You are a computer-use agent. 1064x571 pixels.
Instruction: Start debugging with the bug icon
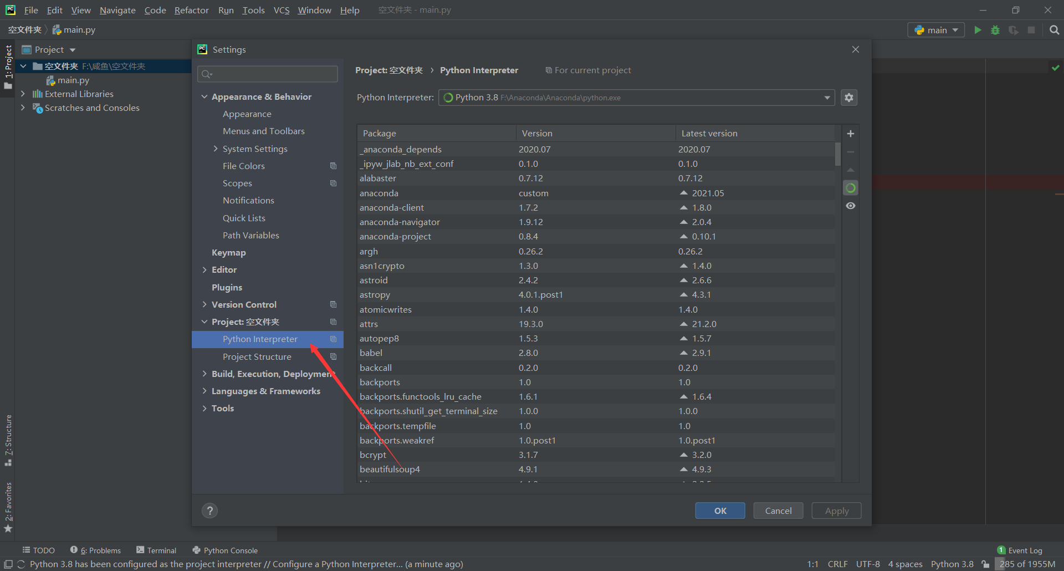point(995,30)
